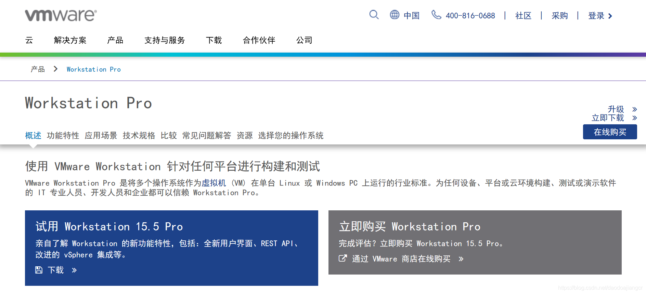Image resolution: width=646 pixels, height=294 pixels.
Task: Switch to the 常见问题解答 tab
Action: pos(207,136)
